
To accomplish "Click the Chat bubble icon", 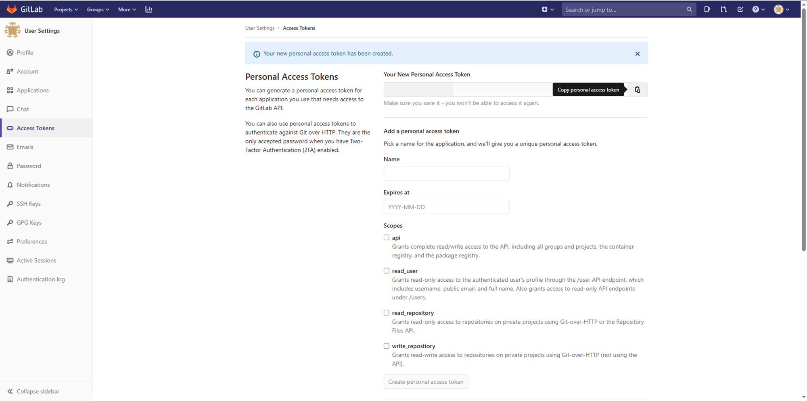I will pyautogui.click(x=10, y=109).
